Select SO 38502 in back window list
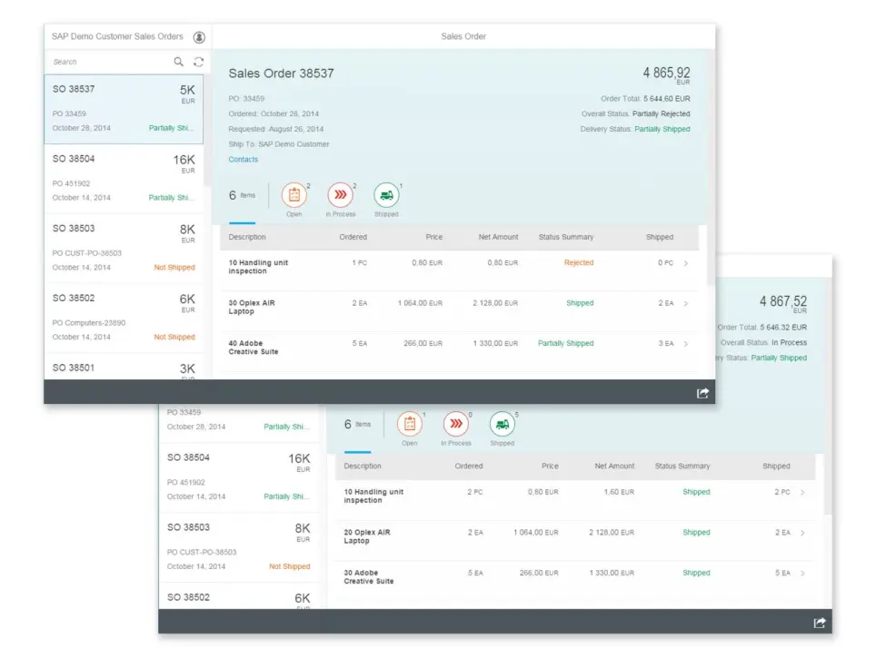Screen dimensions: 876x658 point(239,596)
